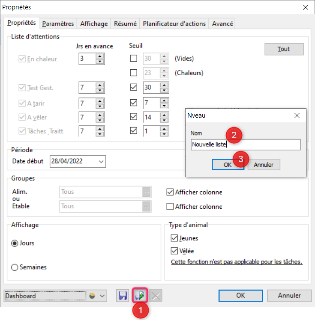Open the Planificateur d'actions tab
Viewport: 315px width, 320px height.
tap(174, 24)
